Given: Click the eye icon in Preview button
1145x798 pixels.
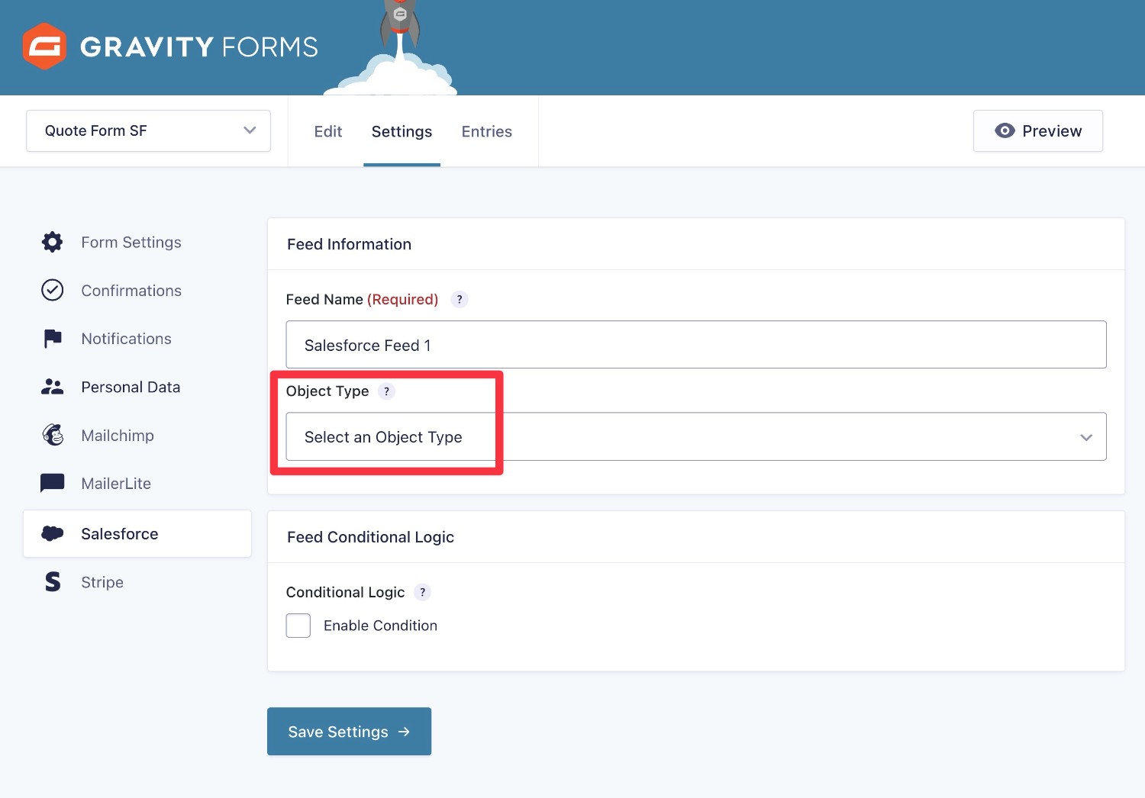Looking at the screenshot, I should pos(1005,130).
